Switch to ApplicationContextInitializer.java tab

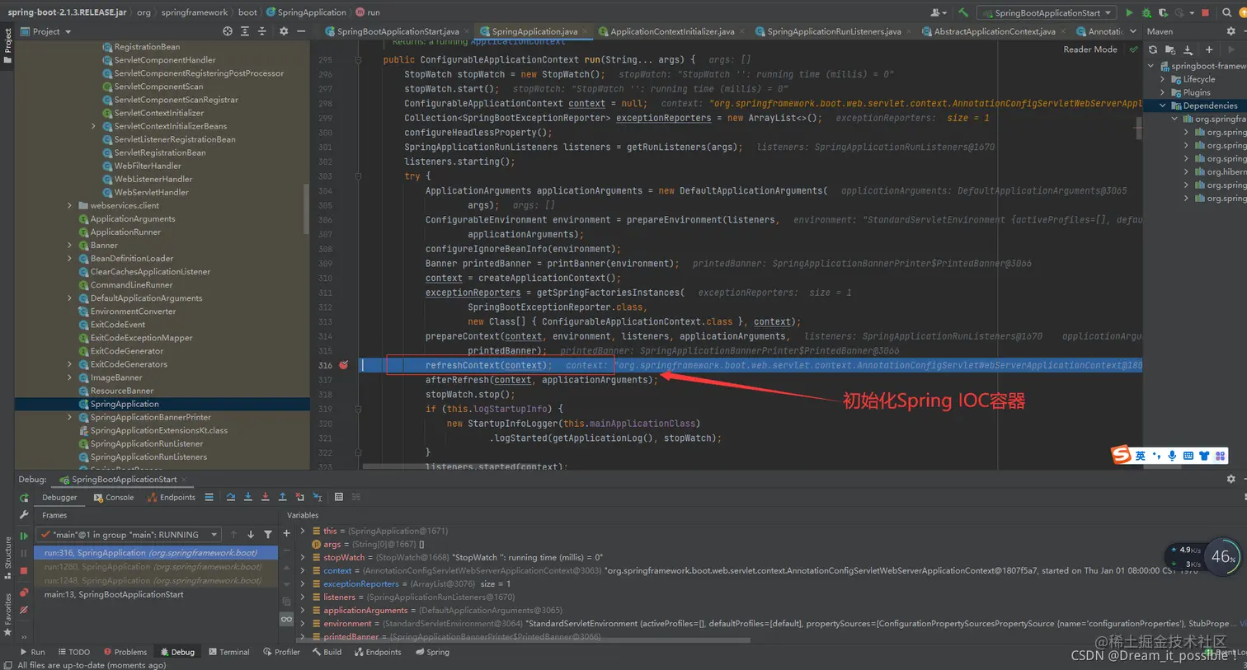point(671,31)
